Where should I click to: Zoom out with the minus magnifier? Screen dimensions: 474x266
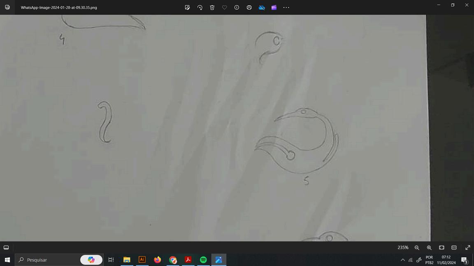tap(417, 248)
